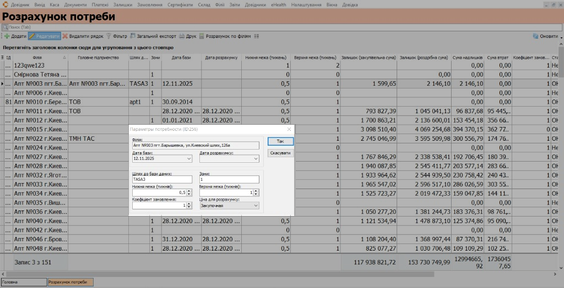This screenshot has height=288, width=564.
Task: Decrease Коефіцієнт замовлення with down arrow
Action: tap(189, 207)
